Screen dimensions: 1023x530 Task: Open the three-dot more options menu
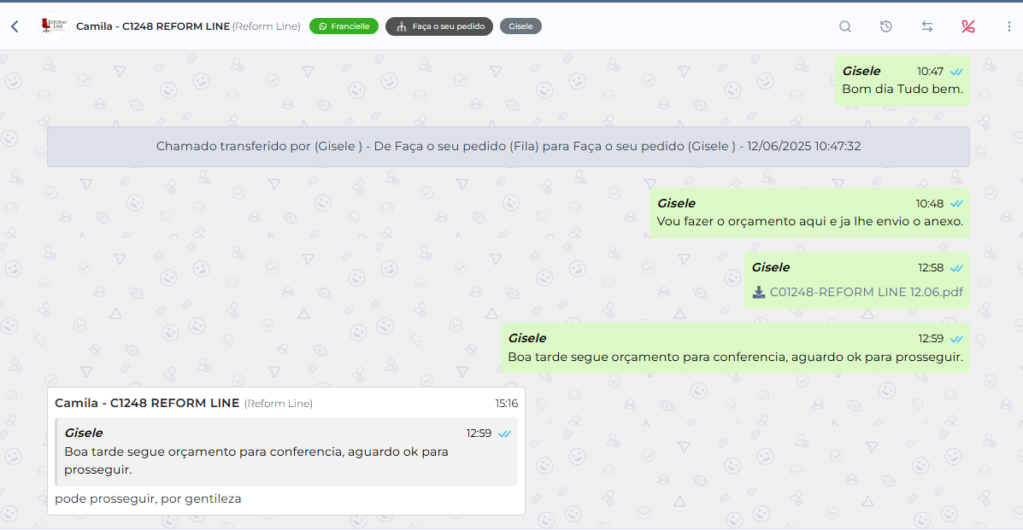(x=1009, y=26)
